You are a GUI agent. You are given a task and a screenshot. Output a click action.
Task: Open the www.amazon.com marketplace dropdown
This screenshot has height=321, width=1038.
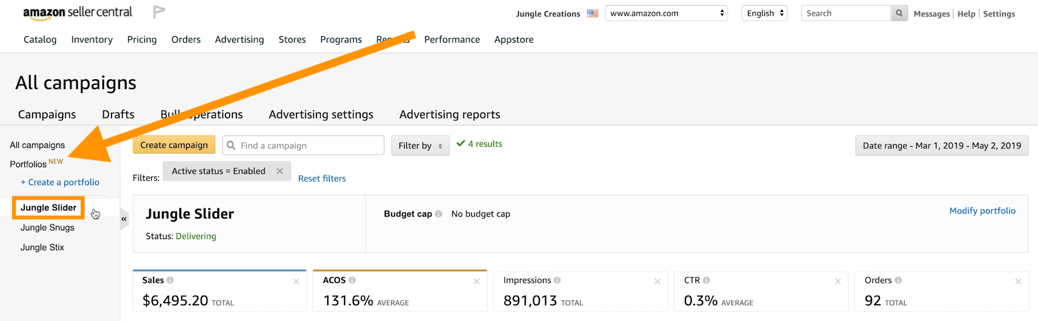click(666, 13)
